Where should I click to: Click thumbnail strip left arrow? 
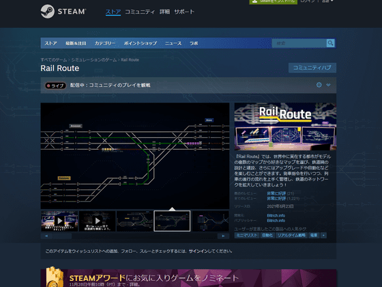(x=46, y=236)
